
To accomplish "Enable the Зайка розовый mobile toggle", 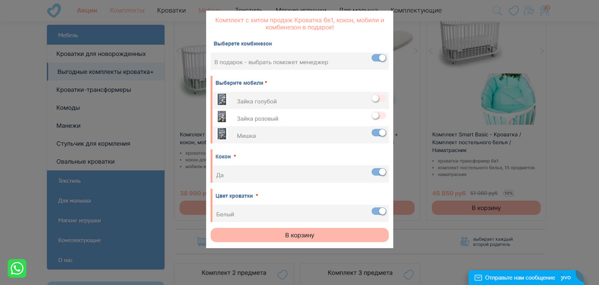I will [x=379, y=116].
